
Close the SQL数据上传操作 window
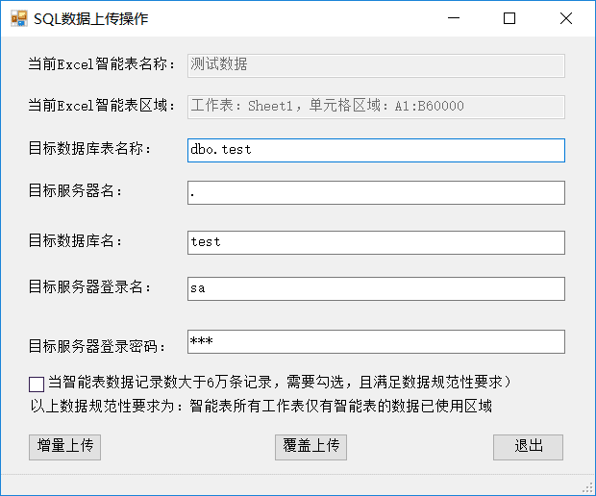566,18
